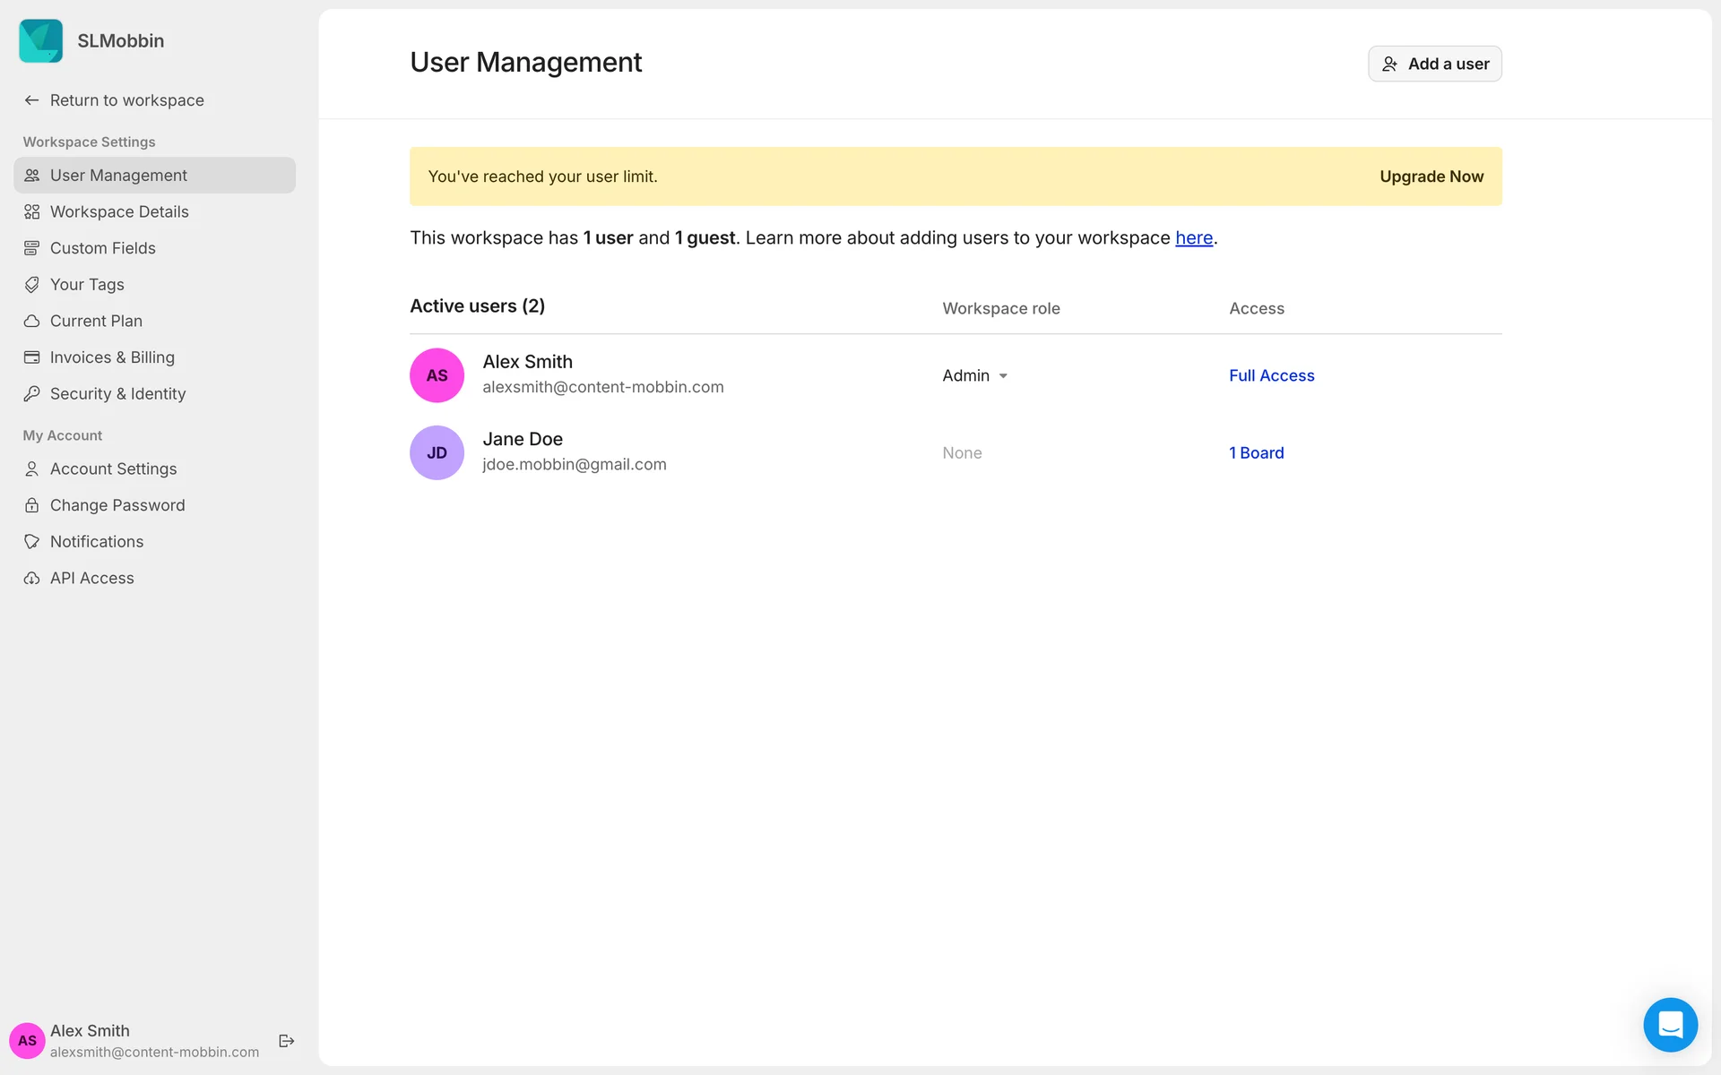Open Alex Smith's Full Access link
This screenshot has width=1721, height=1075.
tap(1271, 375)
